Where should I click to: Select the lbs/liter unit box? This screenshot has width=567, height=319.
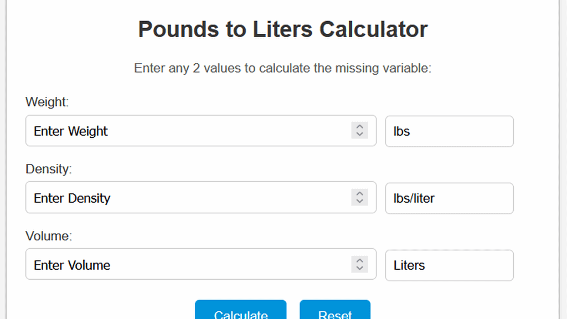pos(449,198)
